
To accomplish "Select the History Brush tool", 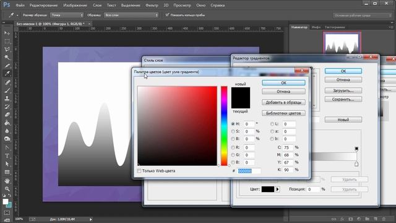I will (7, 107).
